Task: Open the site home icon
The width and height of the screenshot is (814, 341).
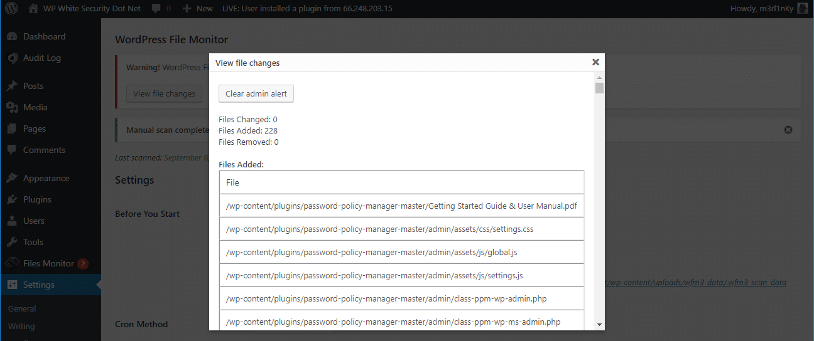Action: click(x=33, y=9)
